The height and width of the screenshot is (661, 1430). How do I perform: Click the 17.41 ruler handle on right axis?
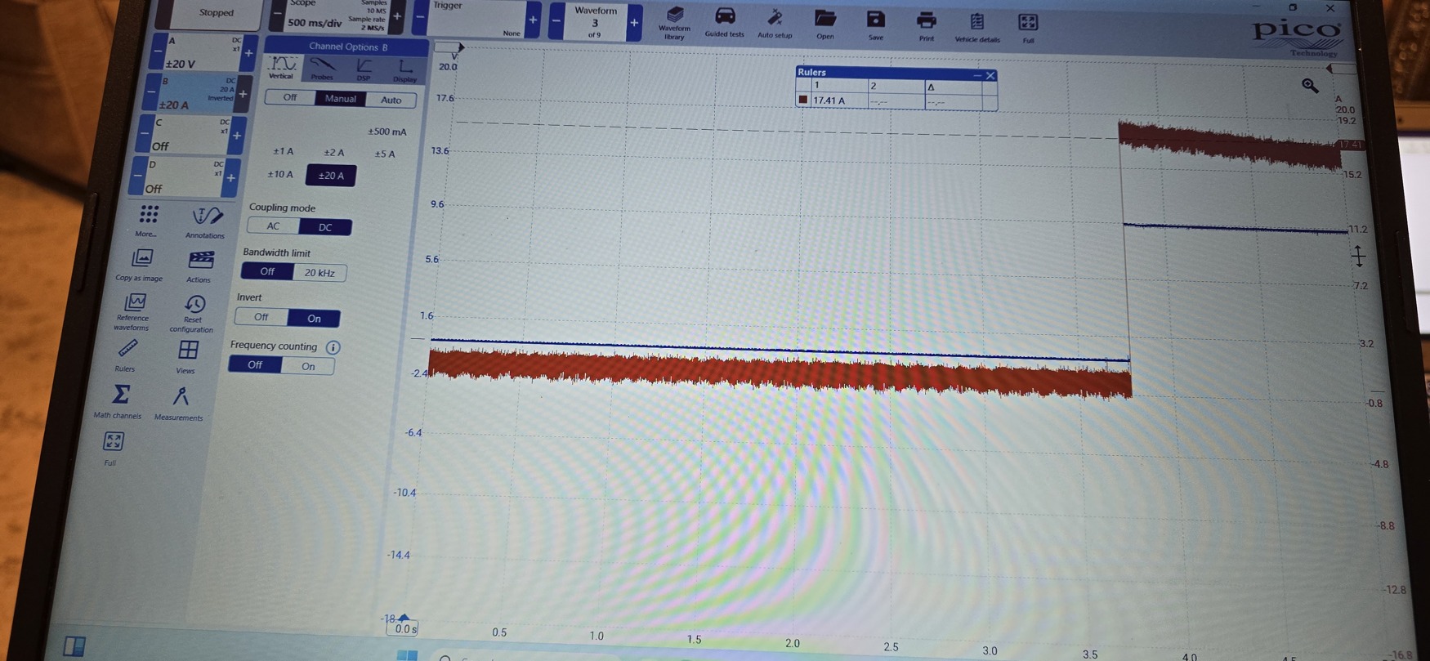(1350, 145)
